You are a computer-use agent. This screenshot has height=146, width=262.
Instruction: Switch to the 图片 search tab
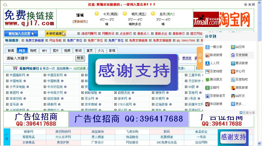point(56,51)
